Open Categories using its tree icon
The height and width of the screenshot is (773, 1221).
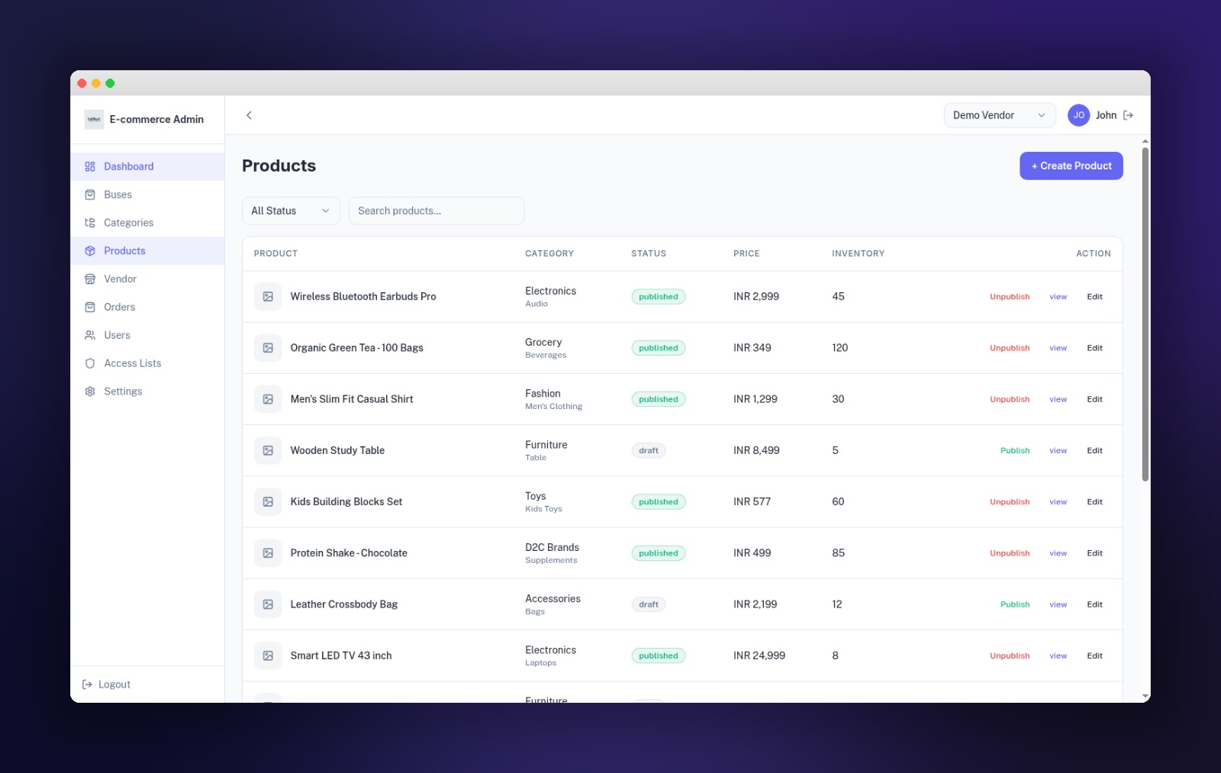click(89, 222)
